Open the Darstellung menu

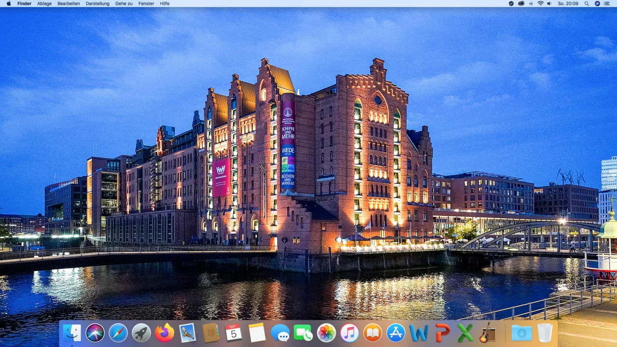pos(97,3)
